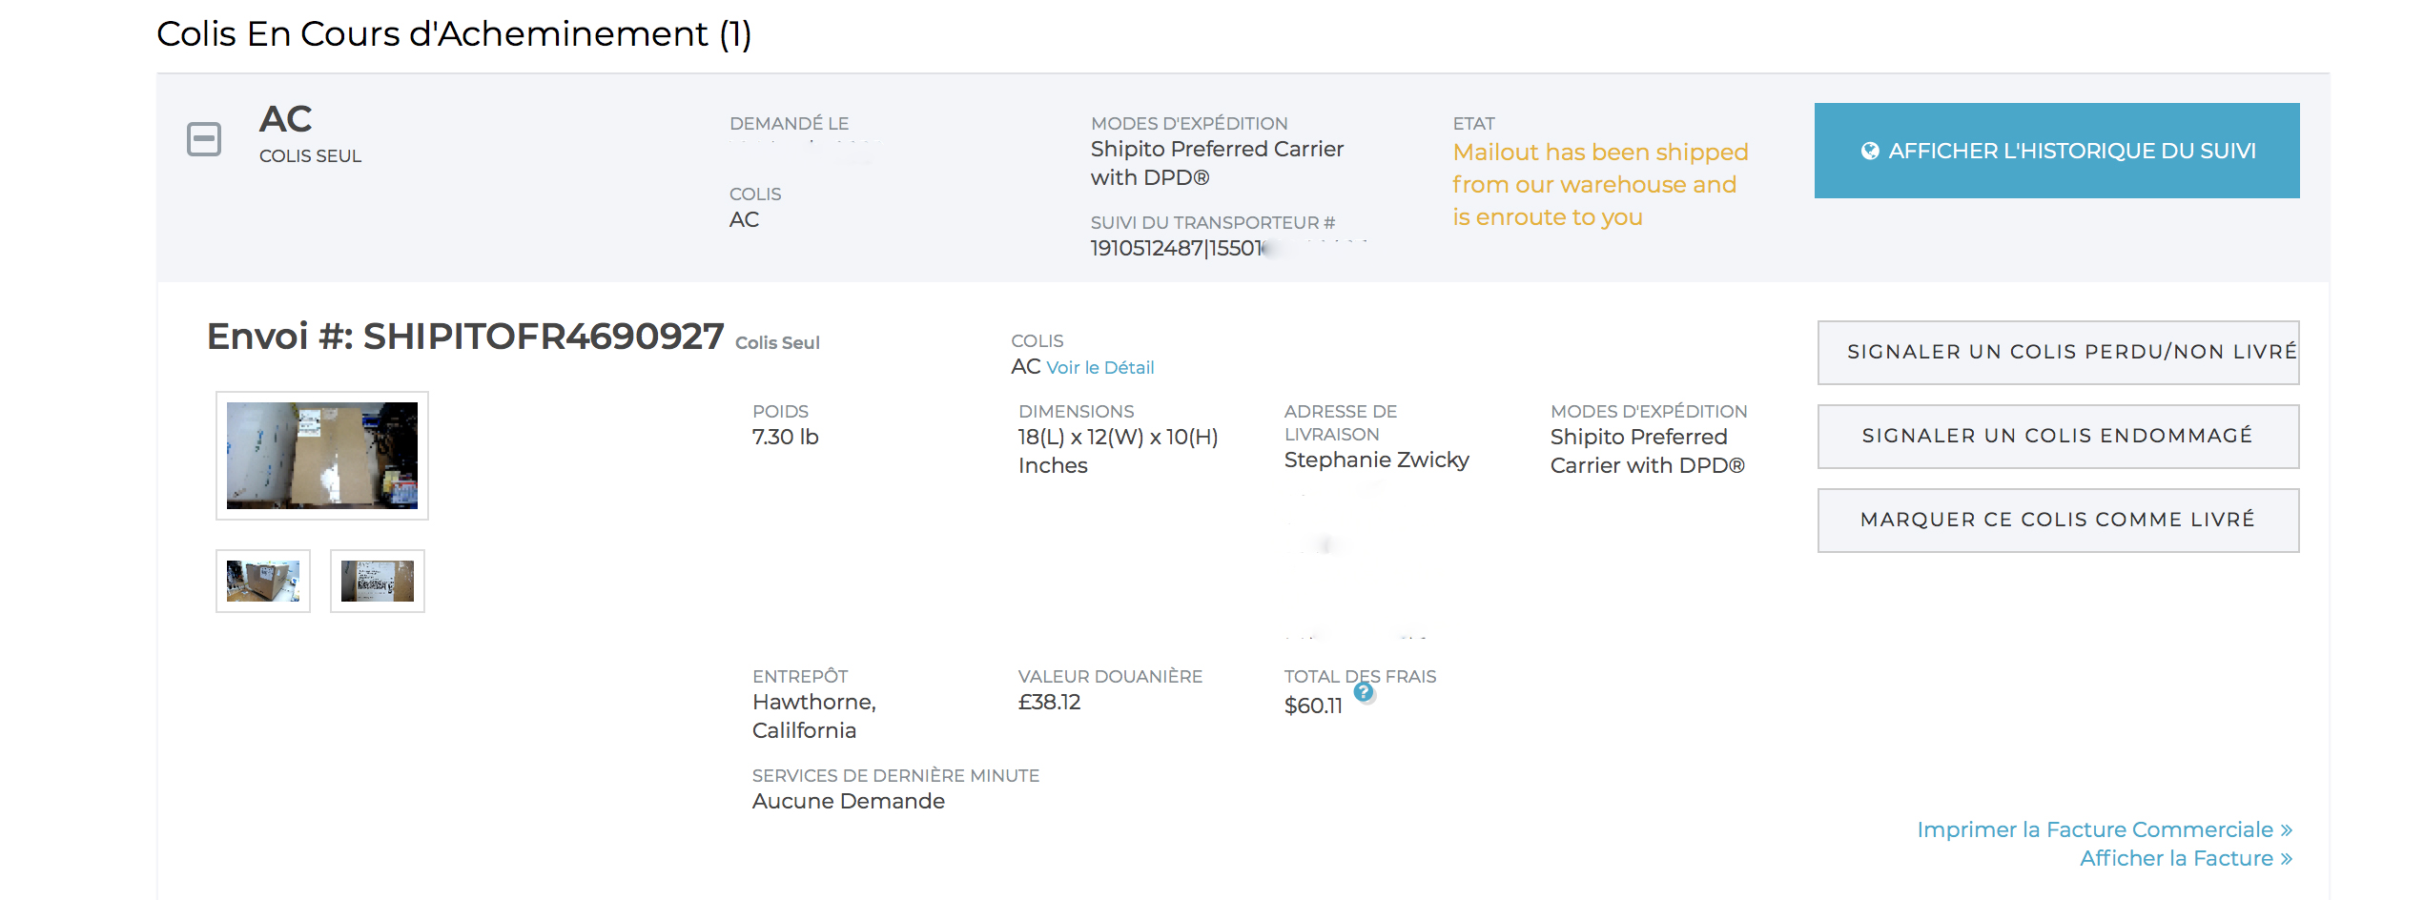Click the SHIPITOFR4690927 shipment heading

click(x=465, y=337)
